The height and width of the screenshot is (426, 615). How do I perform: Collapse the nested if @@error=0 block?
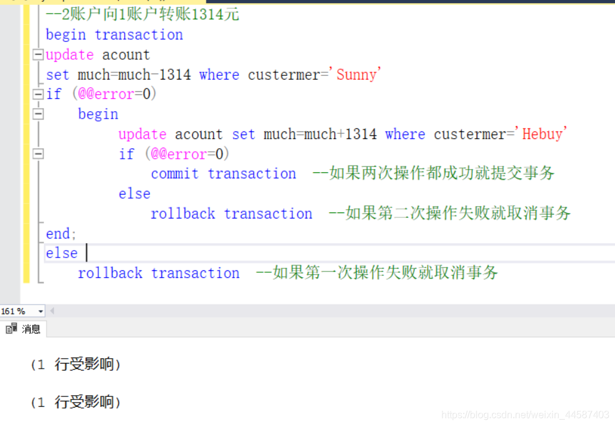click(38, 154)
